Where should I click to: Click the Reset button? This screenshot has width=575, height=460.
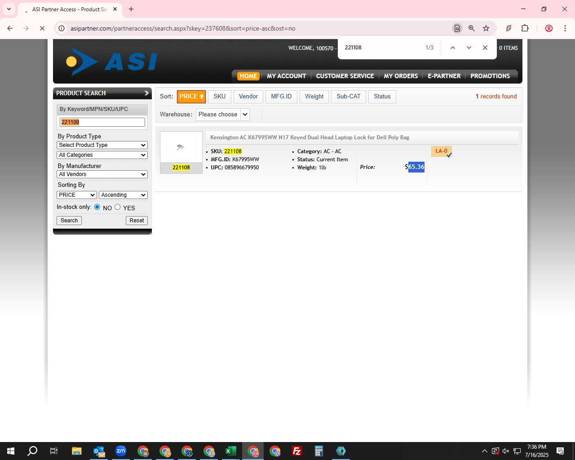(137, 221)
